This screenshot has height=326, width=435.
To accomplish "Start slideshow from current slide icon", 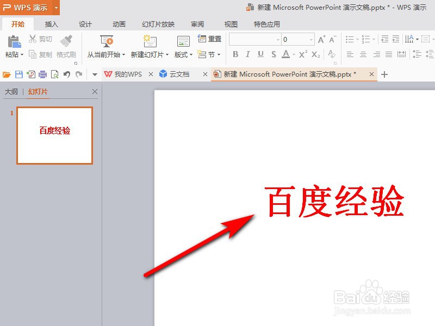I will click(x=107, y=41).
